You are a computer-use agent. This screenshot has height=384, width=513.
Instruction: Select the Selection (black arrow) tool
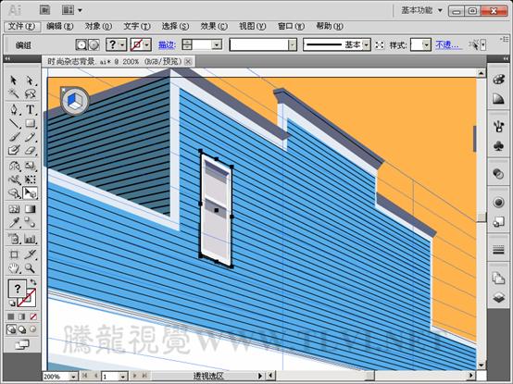[x=13, y=81]
